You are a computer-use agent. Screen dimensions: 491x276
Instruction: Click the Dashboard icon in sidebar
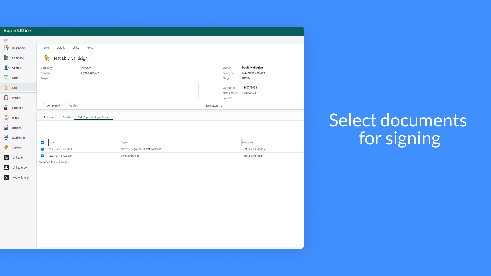click(6, 48)
